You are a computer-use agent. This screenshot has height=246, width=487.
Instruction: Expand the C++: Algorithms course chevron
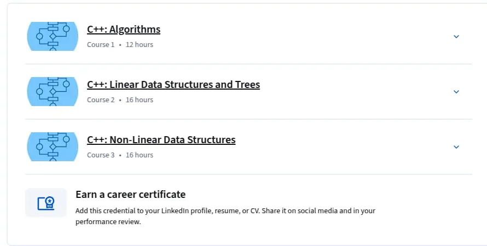tap(456, 37)
